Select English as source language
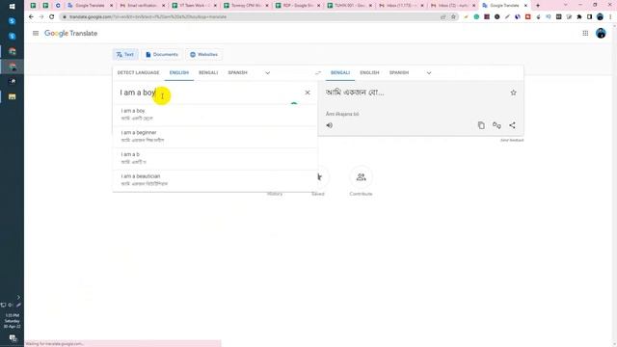Viewport: 617px width, 347px height. click(x=179, y=73)
